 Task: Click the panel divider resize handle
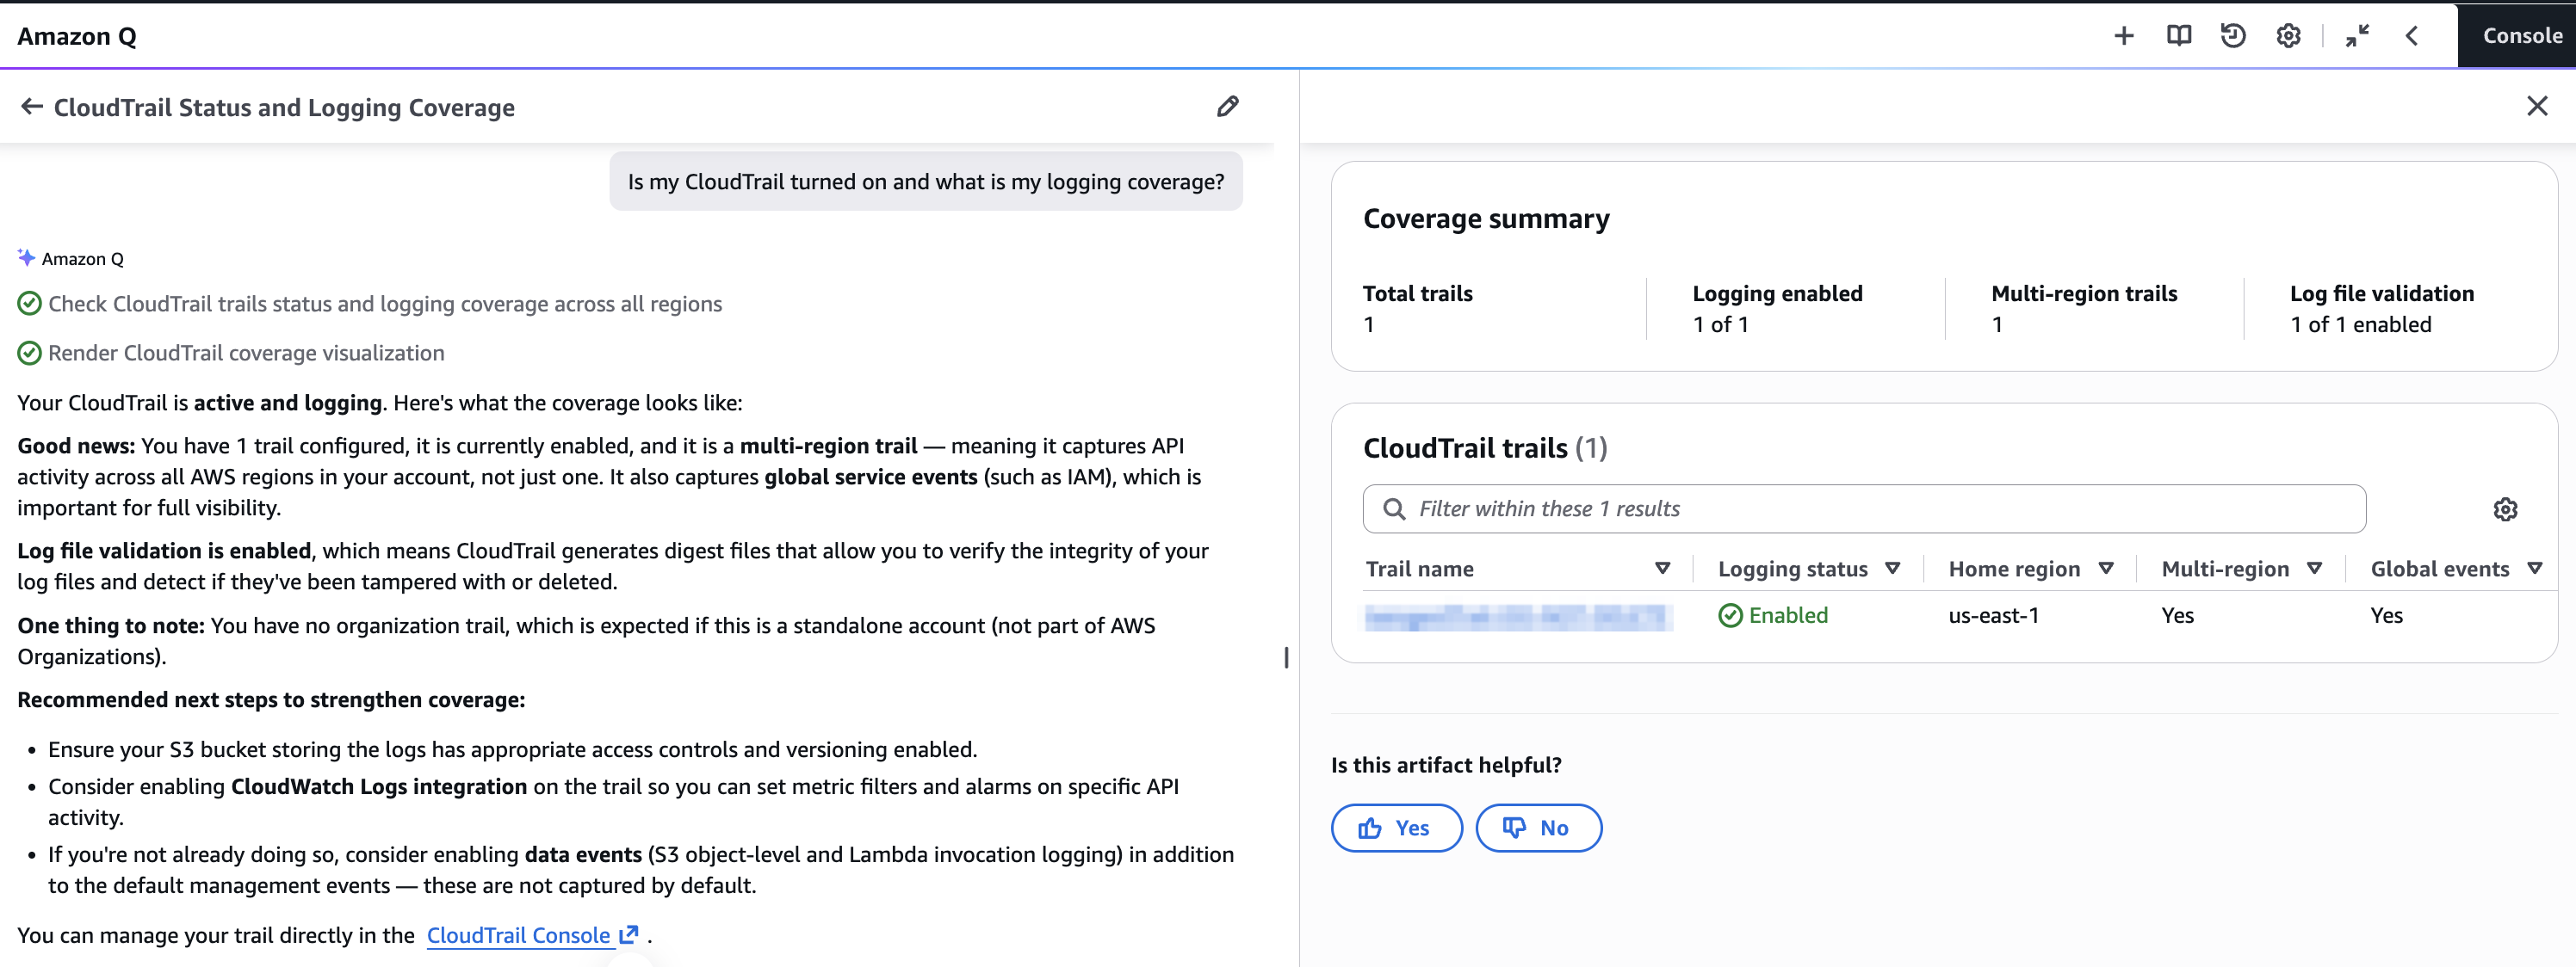pos(1286,657)
